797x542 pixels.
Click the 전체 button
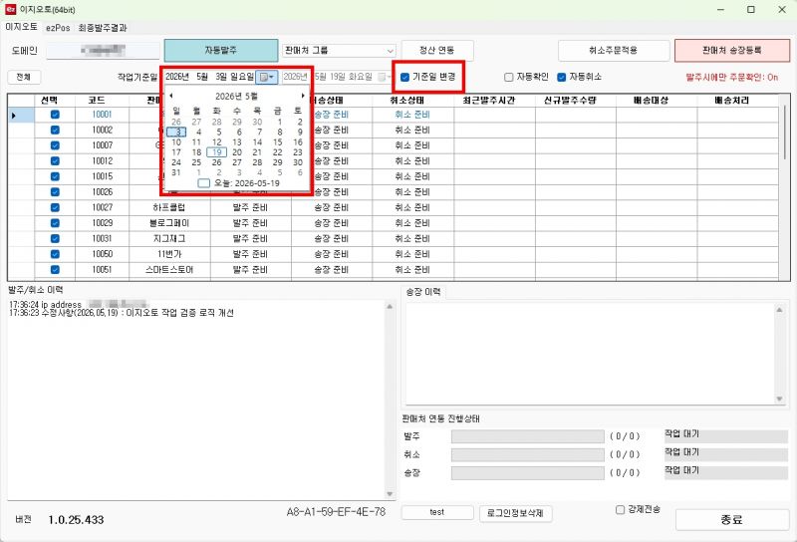[x=23, y=78]
